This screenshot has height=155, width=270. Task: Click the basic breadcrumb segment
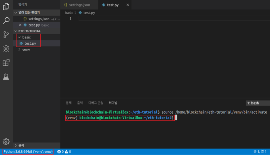point(69,13)
